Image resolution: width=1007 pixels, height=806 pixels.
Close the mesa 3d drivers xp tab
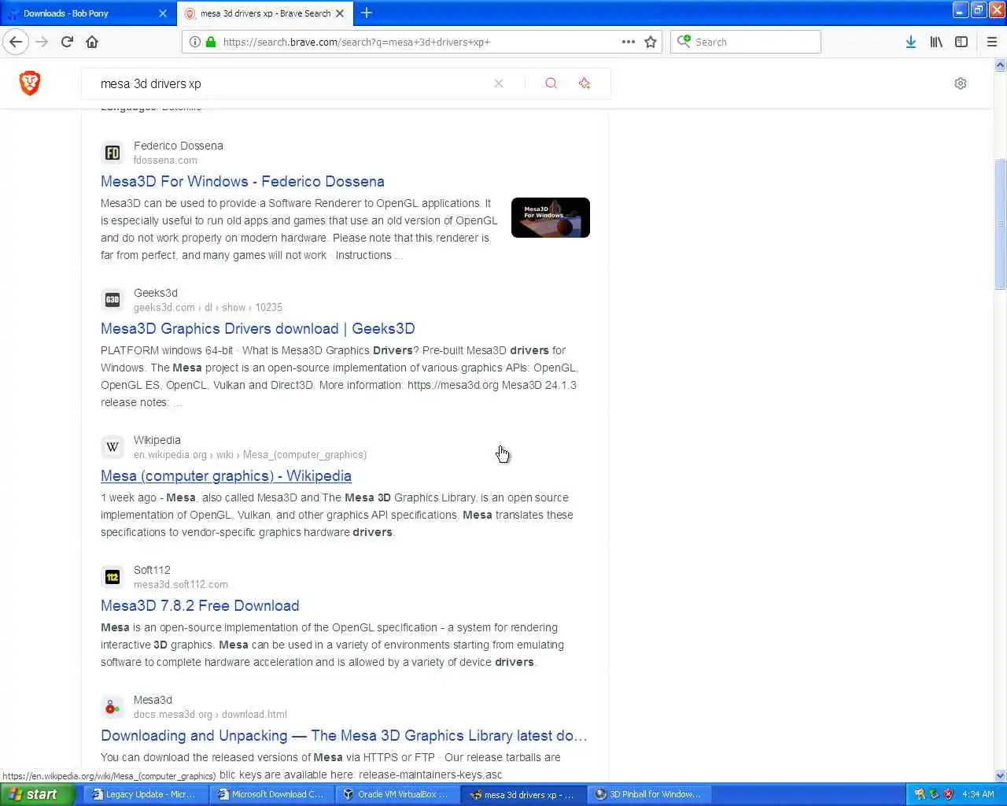pyautogui.click(x=340, y=13)
